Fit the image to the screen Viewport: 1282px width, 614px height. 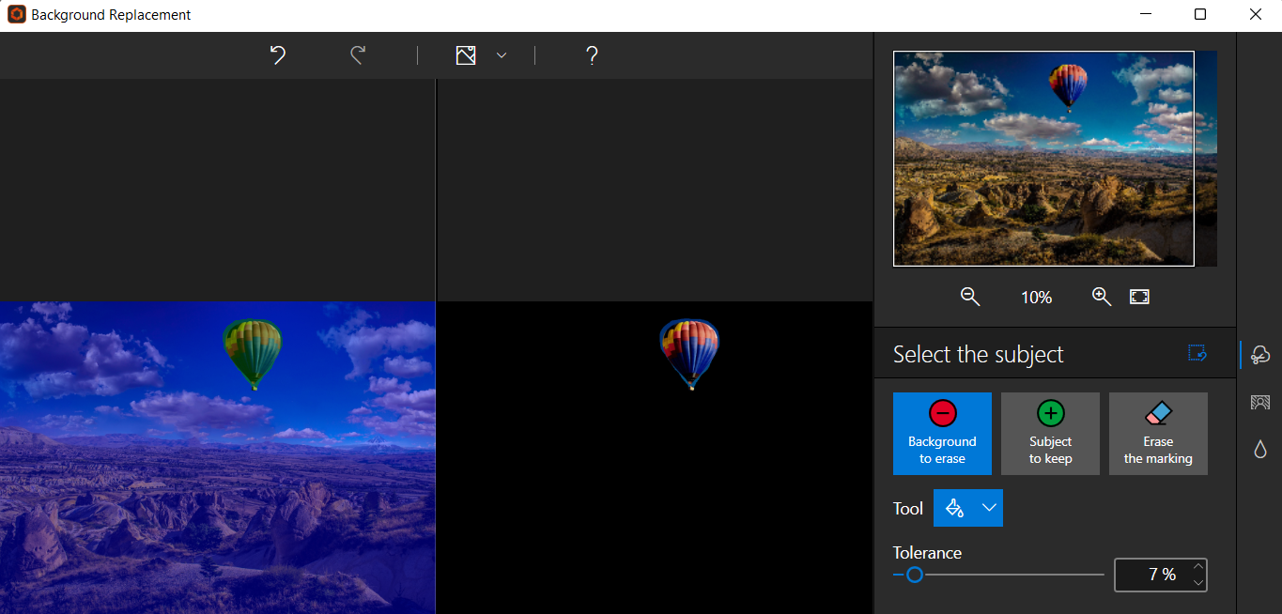tap(1139, 297)
